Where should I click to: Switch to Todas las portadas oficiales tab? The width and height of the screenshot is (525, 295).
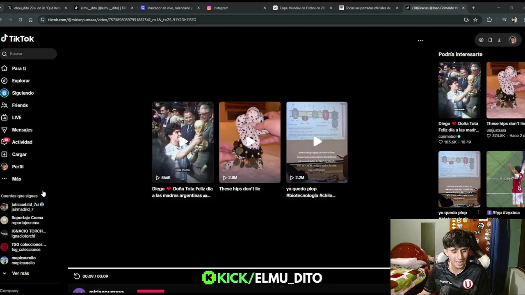(368, 8)
